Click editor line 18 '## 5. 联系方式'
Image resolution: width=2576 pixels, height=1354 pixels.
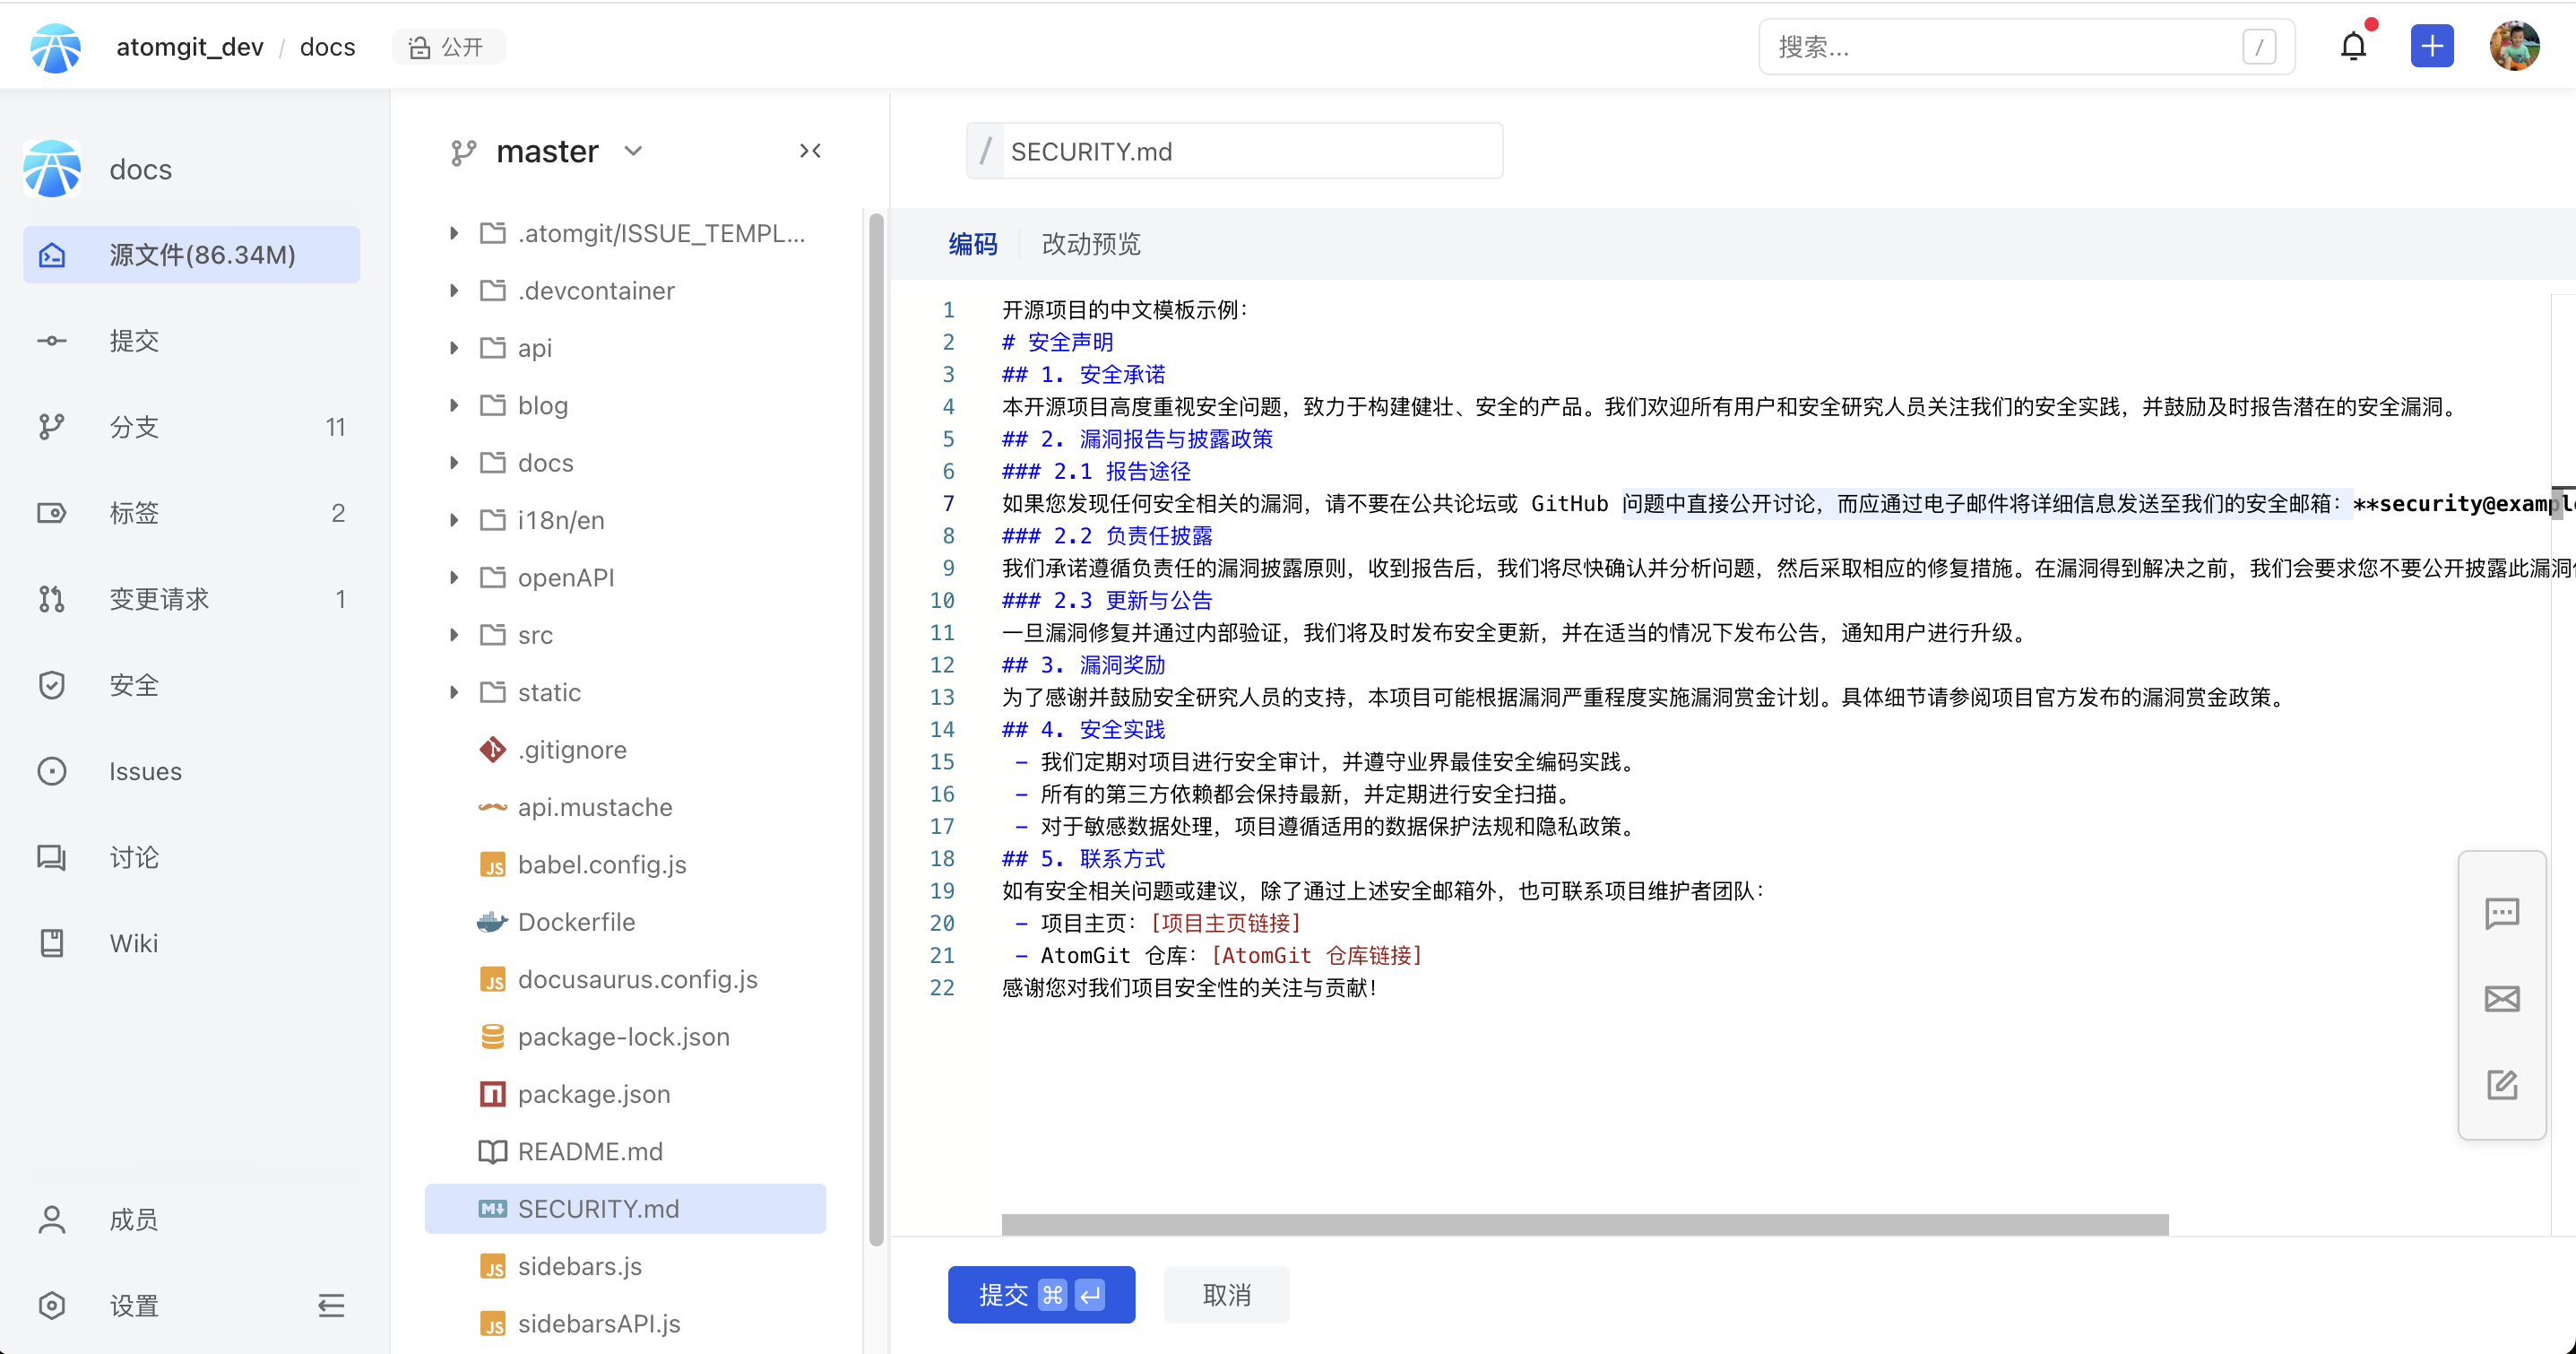(1083, 859)
